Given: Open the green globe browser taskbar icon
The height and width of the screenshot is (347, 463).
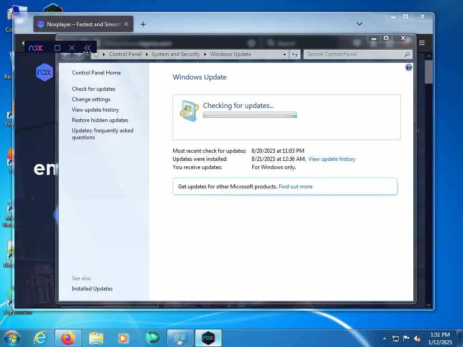Looking at the screenshot, I should [152, 338].
